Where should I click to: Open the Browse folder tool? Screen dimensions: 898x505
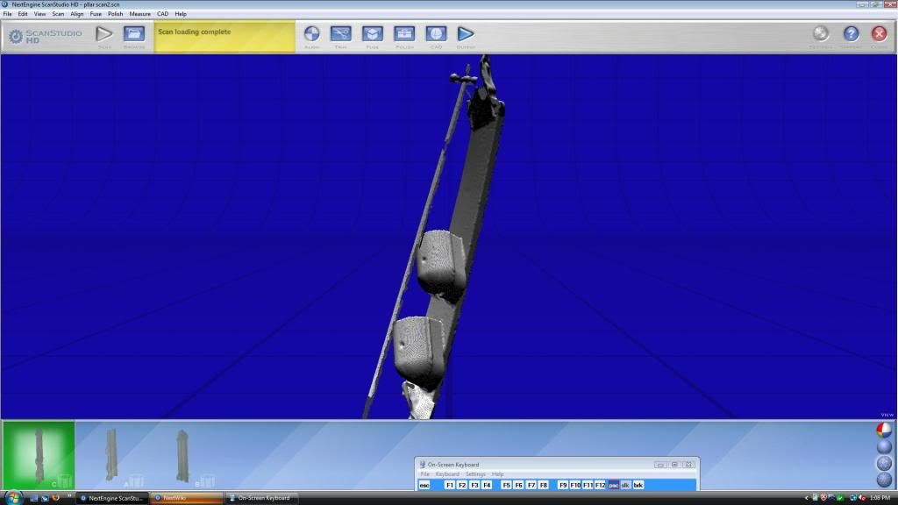click(x=133, y=34)
